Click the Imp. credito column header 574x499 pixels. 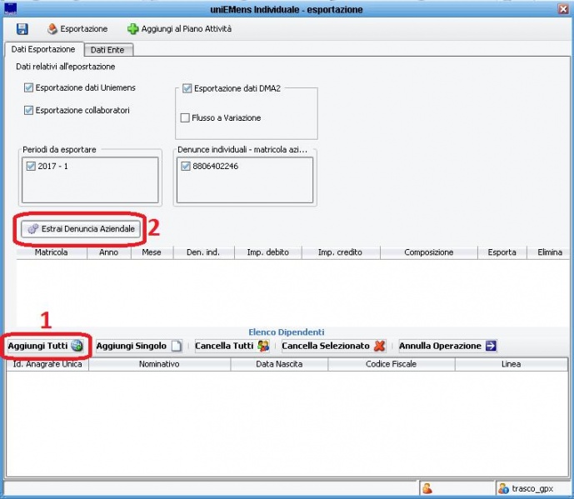pos(340,252)
